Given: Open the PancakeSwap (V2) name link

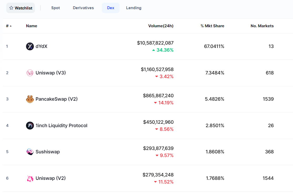Looking at the screenshot, I should [56, 99].
